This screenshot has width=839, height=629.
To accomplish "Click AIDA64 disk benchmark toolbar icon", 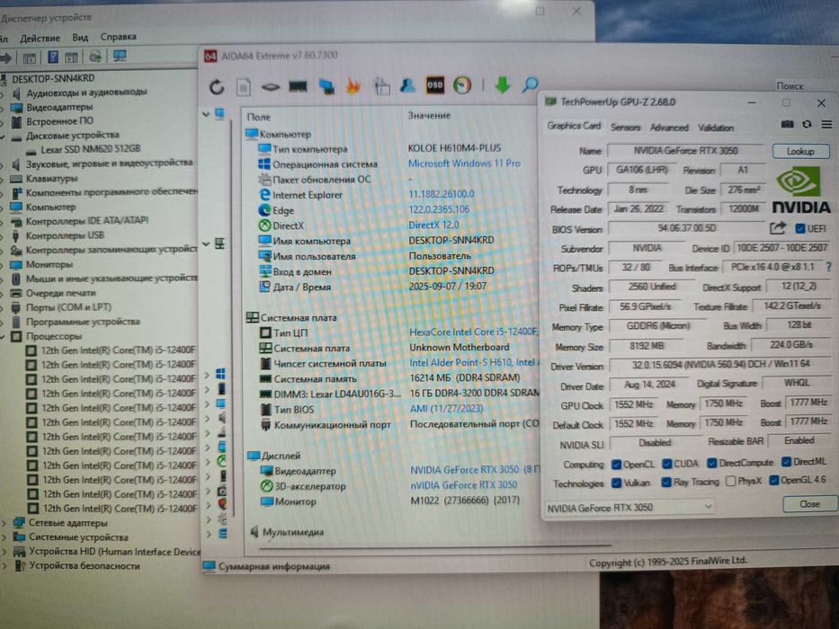I will pos(271,86).
